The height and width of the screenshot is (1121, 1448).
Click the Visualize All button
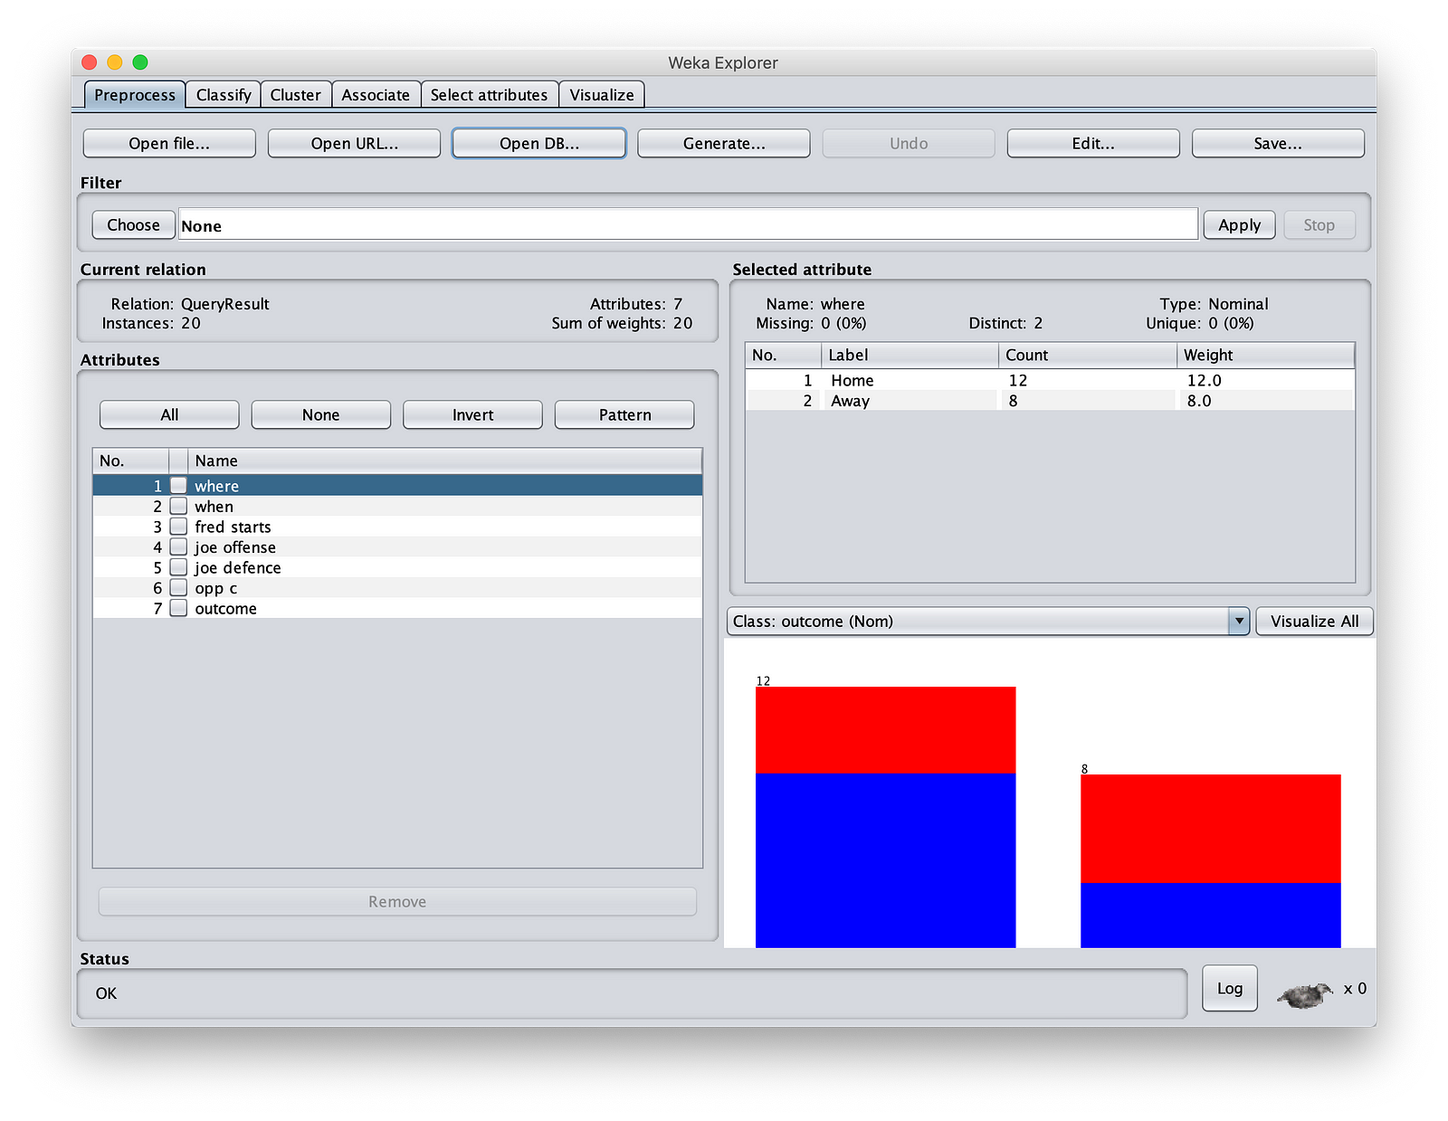click(x=1314, y=622)
